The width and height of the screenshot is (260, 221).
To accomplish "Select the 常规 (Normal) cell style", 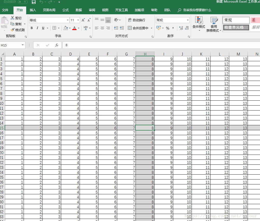I will [x=236, y=20].
